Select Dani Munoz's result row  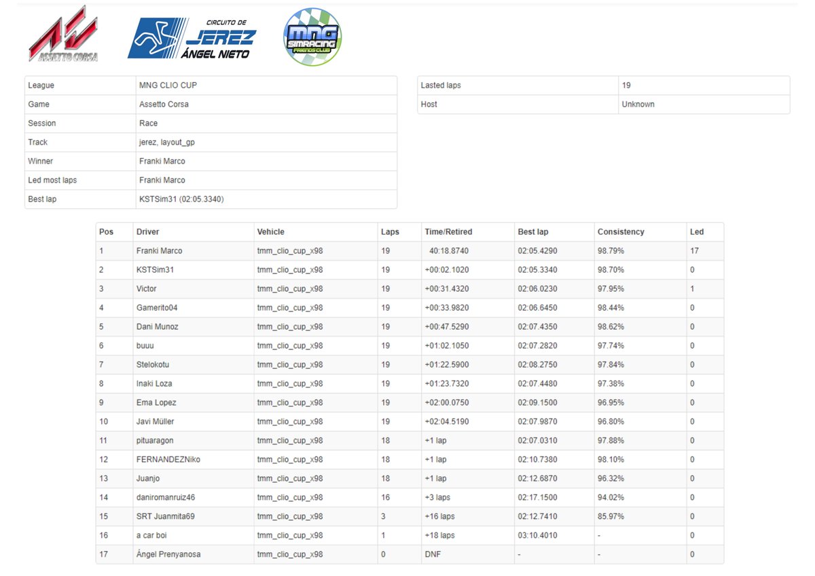click(157, 326)
